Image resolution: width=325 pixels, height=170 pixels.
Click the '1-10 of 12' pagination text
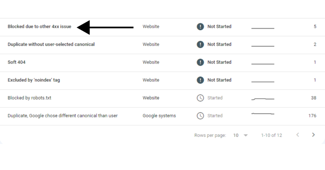click(272, 135)
